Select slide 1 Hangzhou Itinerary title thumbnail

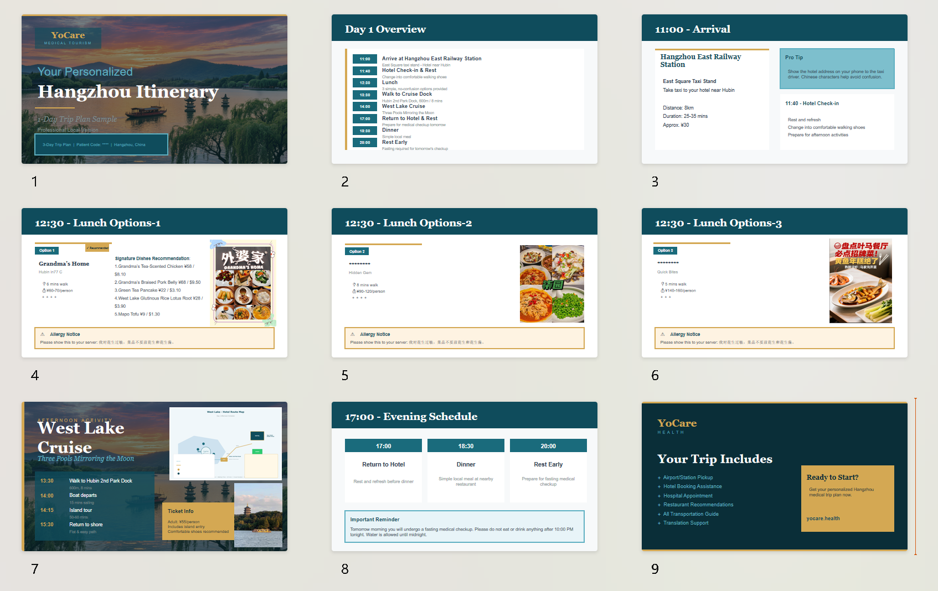click(154, 89)
